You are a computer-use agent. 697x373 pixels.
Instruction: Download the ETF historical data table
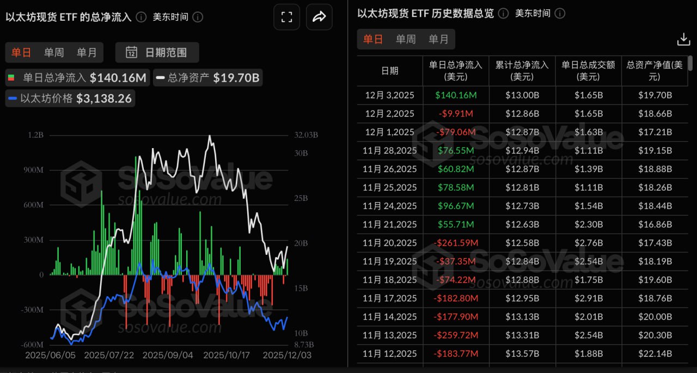[683, 39]
